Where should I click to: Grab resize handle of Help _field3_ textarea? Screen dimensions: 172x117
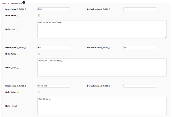[166, 114]
